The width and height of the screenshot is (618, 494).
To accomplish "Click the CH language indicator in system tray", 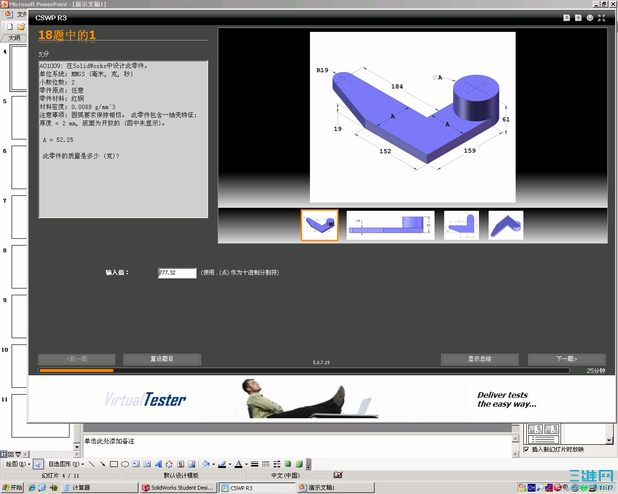I will (x=532, y=488).
